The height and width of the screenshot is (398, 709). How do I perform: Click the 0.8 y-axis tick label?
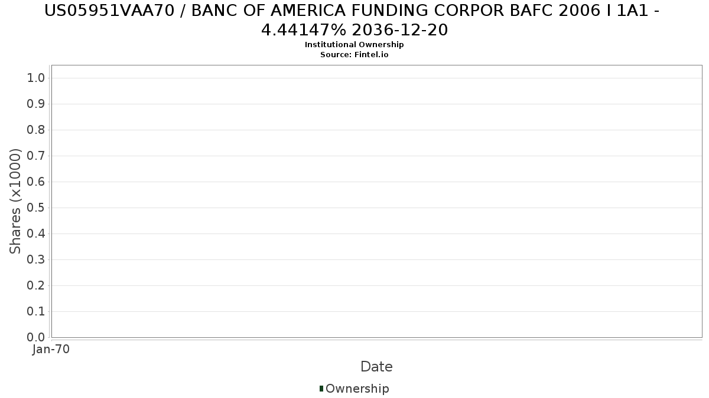[x=36, y=130]
